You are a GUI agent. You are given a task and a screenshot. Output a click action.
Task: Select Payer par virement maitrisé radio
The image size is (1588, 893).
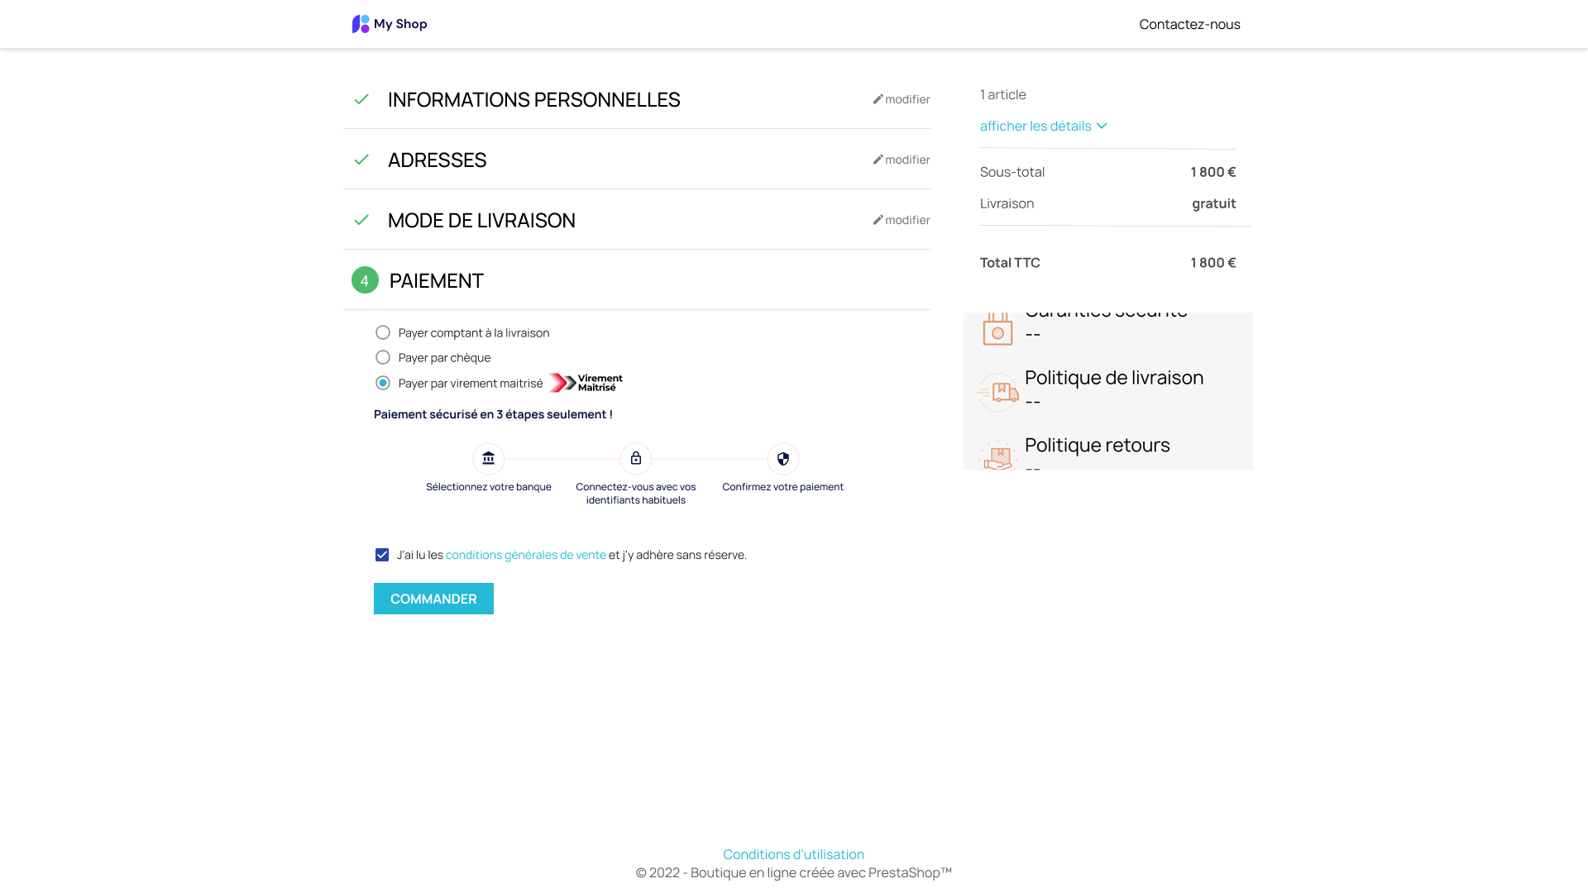point(383,383)
